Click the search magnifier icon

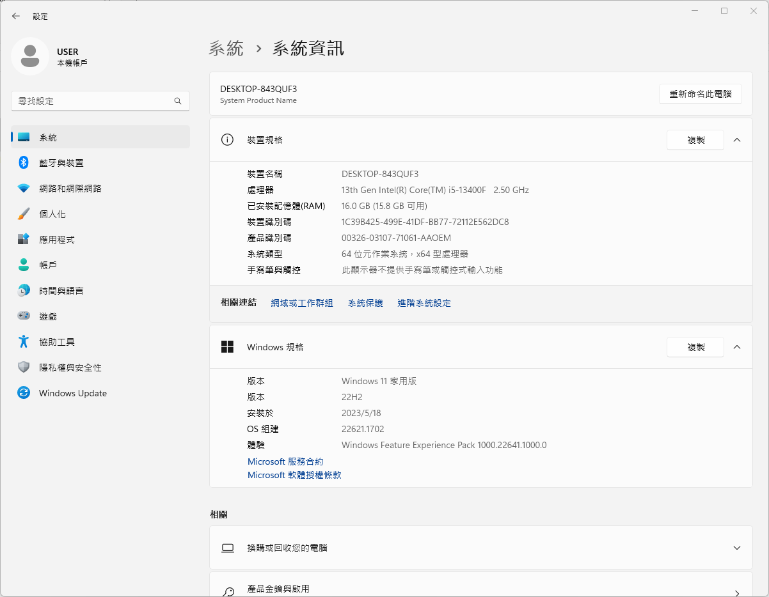tap(178, 101)
